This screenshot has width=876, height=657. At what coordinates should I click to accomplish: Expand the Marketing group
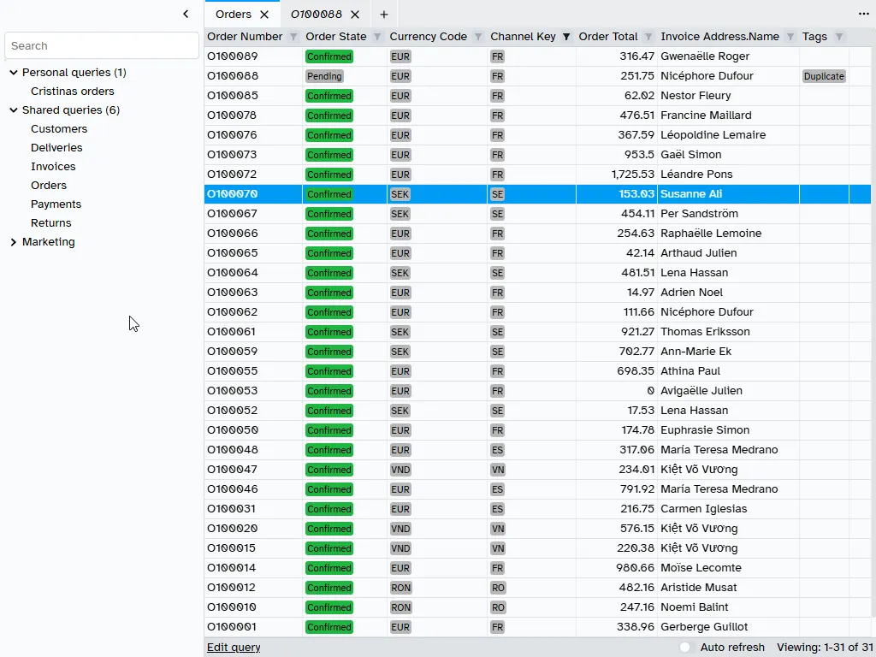14,242
